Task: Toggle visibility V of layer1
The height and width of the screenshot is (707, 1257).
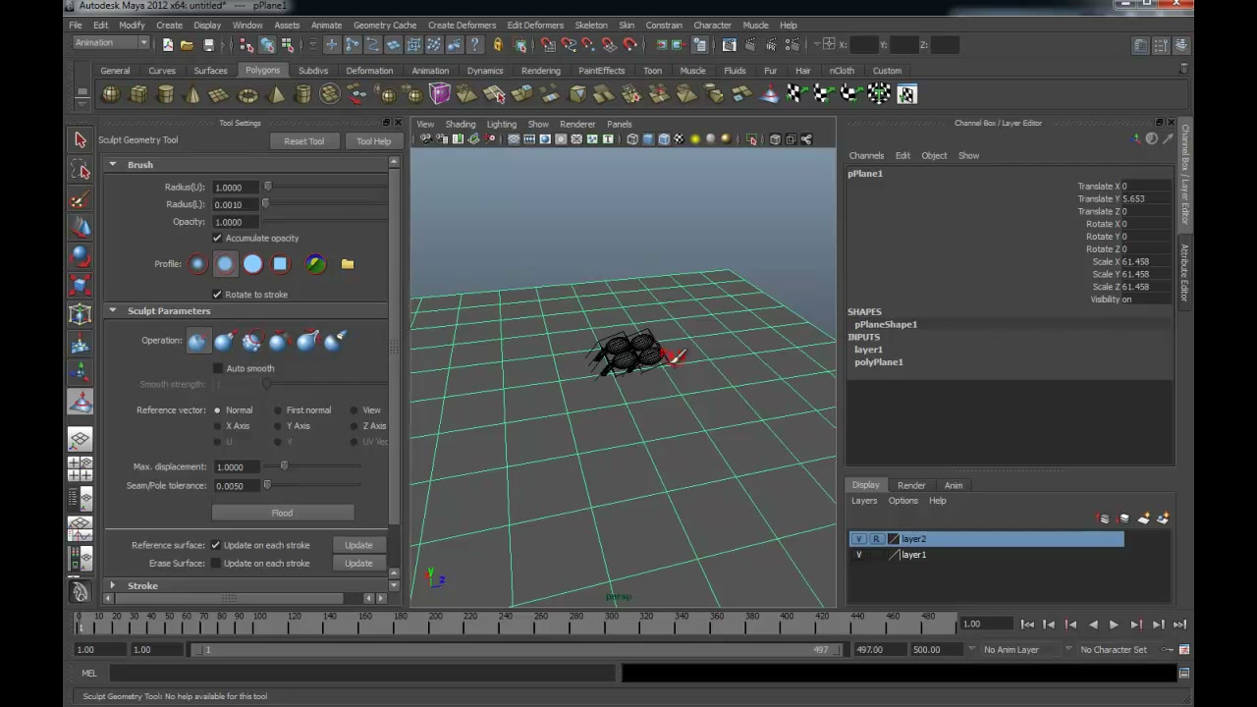Action: coord(859,555)
